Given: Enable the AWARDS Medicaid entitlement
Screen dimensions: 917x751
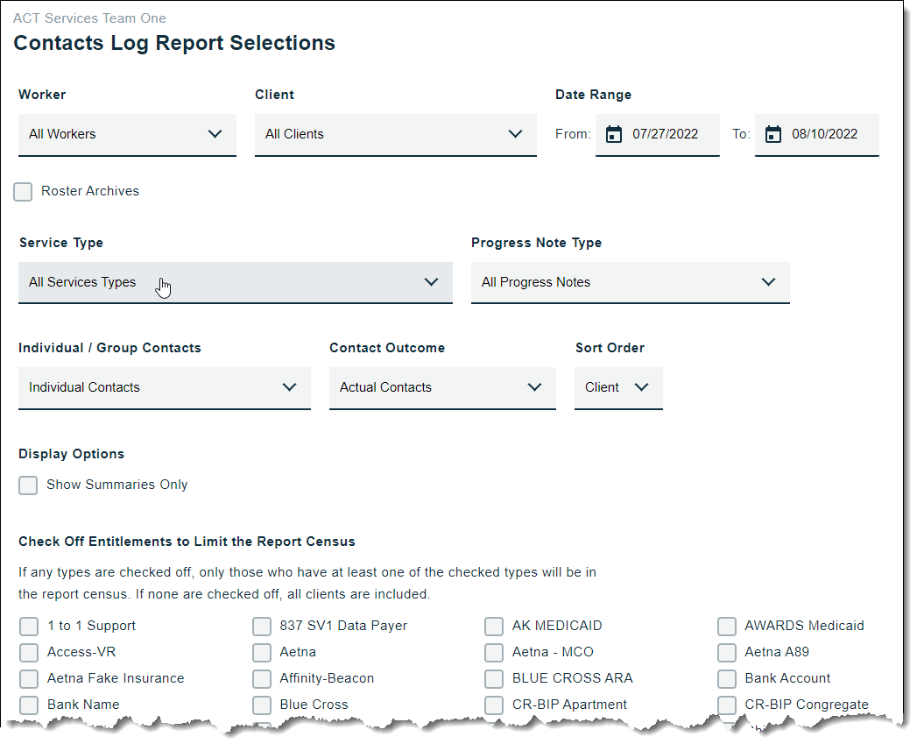Looking at the screenshot, I should pyautogui.click(x=727, y=627).
